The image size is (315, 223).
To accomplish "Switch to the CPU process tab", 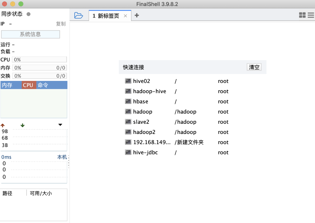I will coord(29,85).
